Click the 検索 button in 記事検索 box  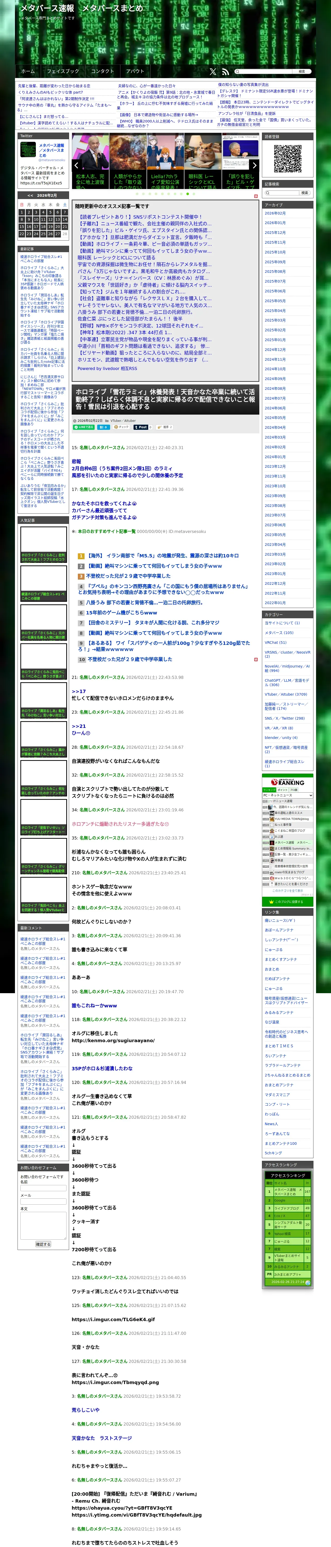(x=304, y=193)
